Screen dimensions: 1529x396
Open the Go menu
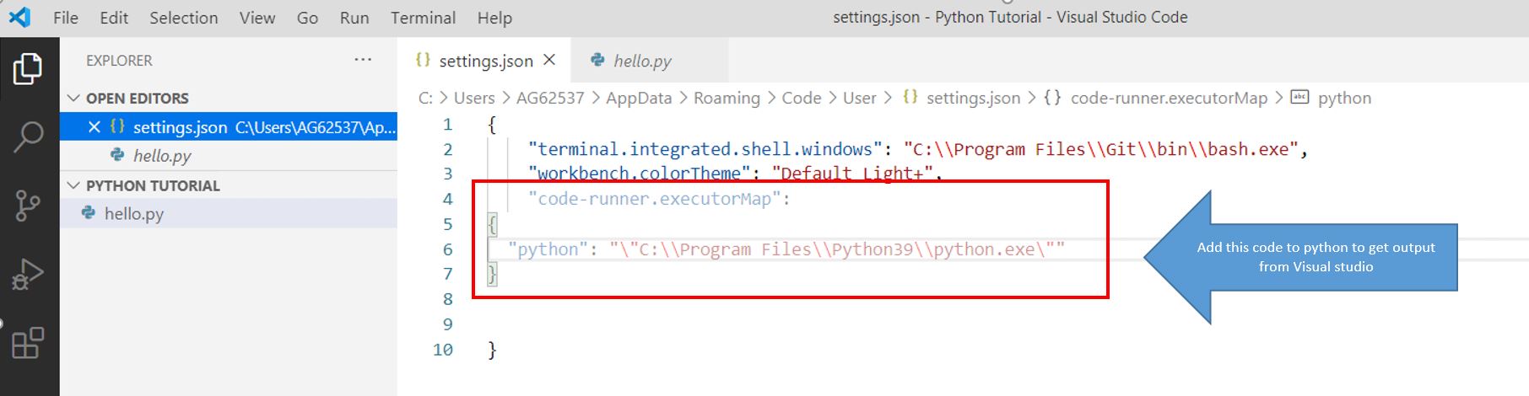(x=307, y=18)
